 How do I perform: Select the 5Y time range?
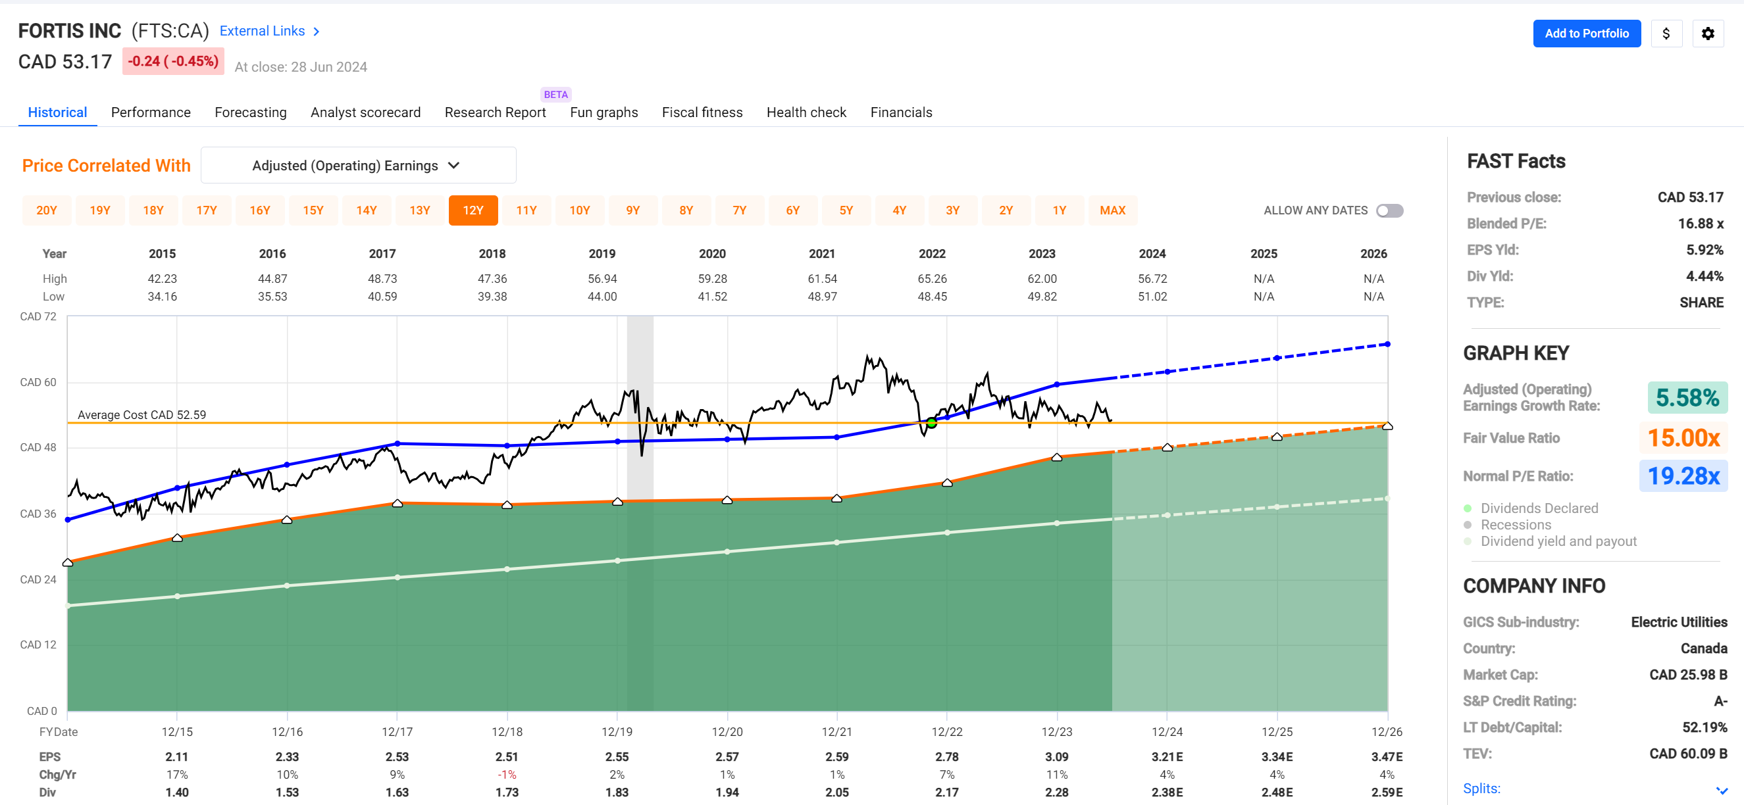(x=846, y=210)
